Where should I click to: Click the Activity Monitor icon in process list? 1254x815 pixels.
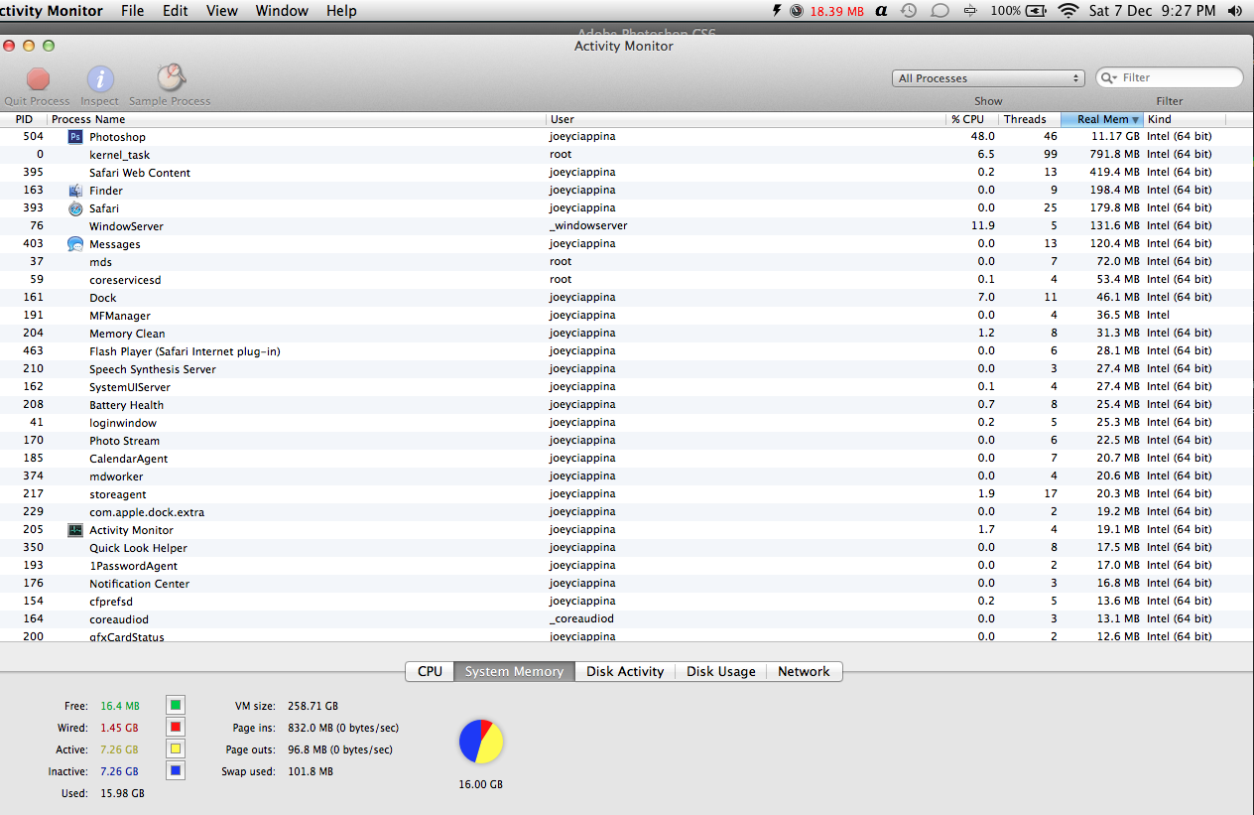[x=75, y=530]
